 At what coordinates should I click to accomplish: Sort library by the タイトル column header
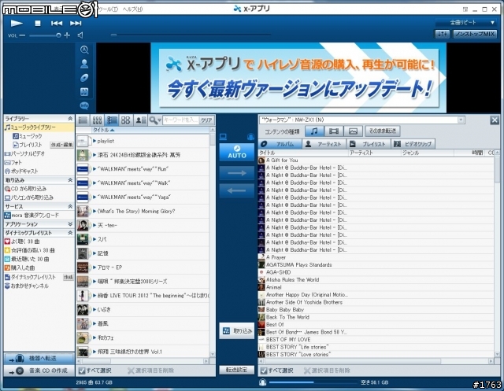(x=143, y=130)
